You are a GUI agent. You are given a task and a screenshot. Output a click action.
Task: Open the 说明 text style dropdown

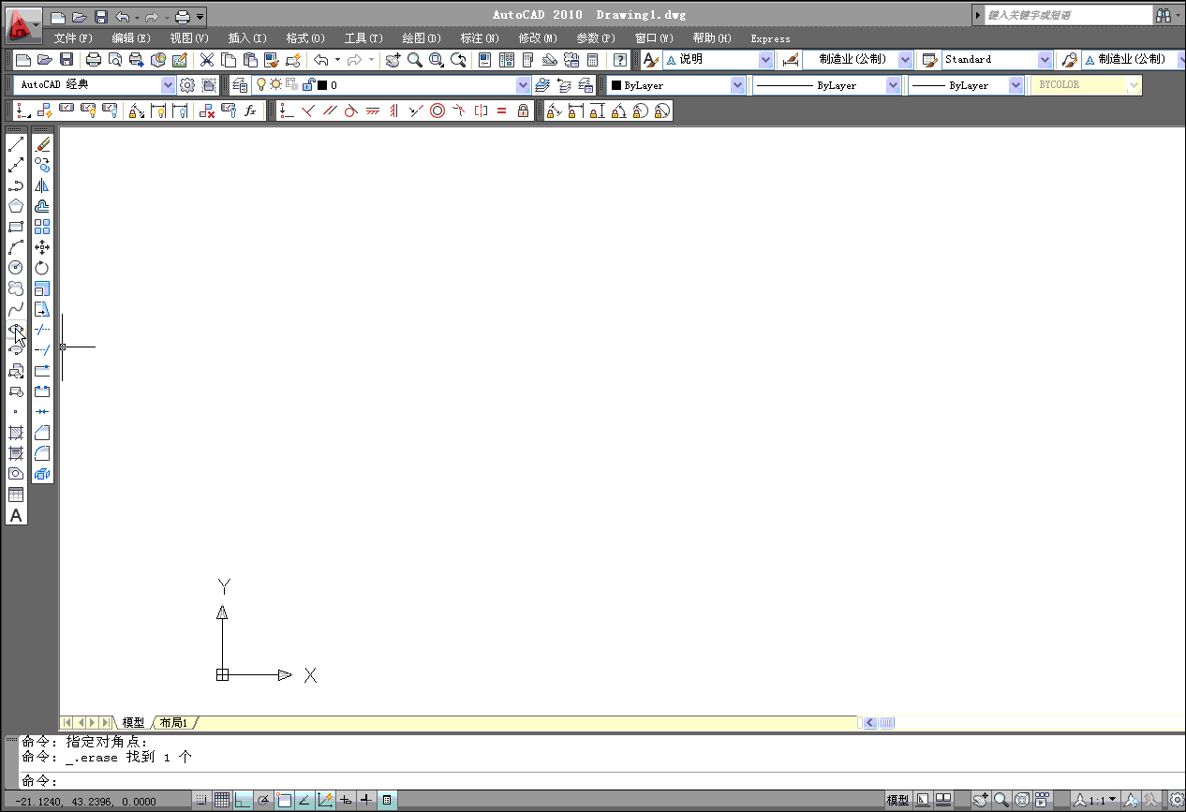[x=765, y=60]
